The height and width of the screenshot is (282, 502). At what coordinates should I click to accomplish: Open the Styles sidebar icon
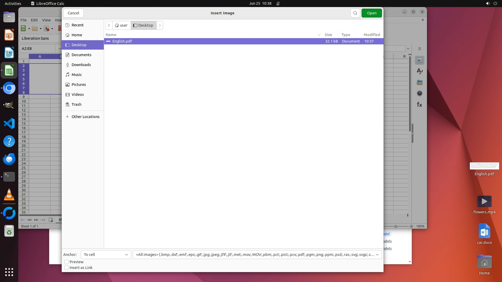point(420,71)
